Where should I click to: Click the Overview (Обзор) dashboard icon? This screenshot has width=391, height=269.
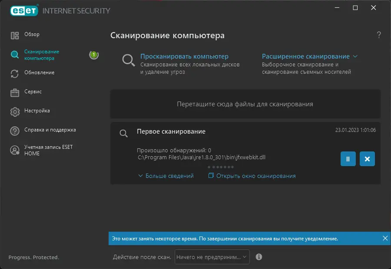[x=15, y=35]
